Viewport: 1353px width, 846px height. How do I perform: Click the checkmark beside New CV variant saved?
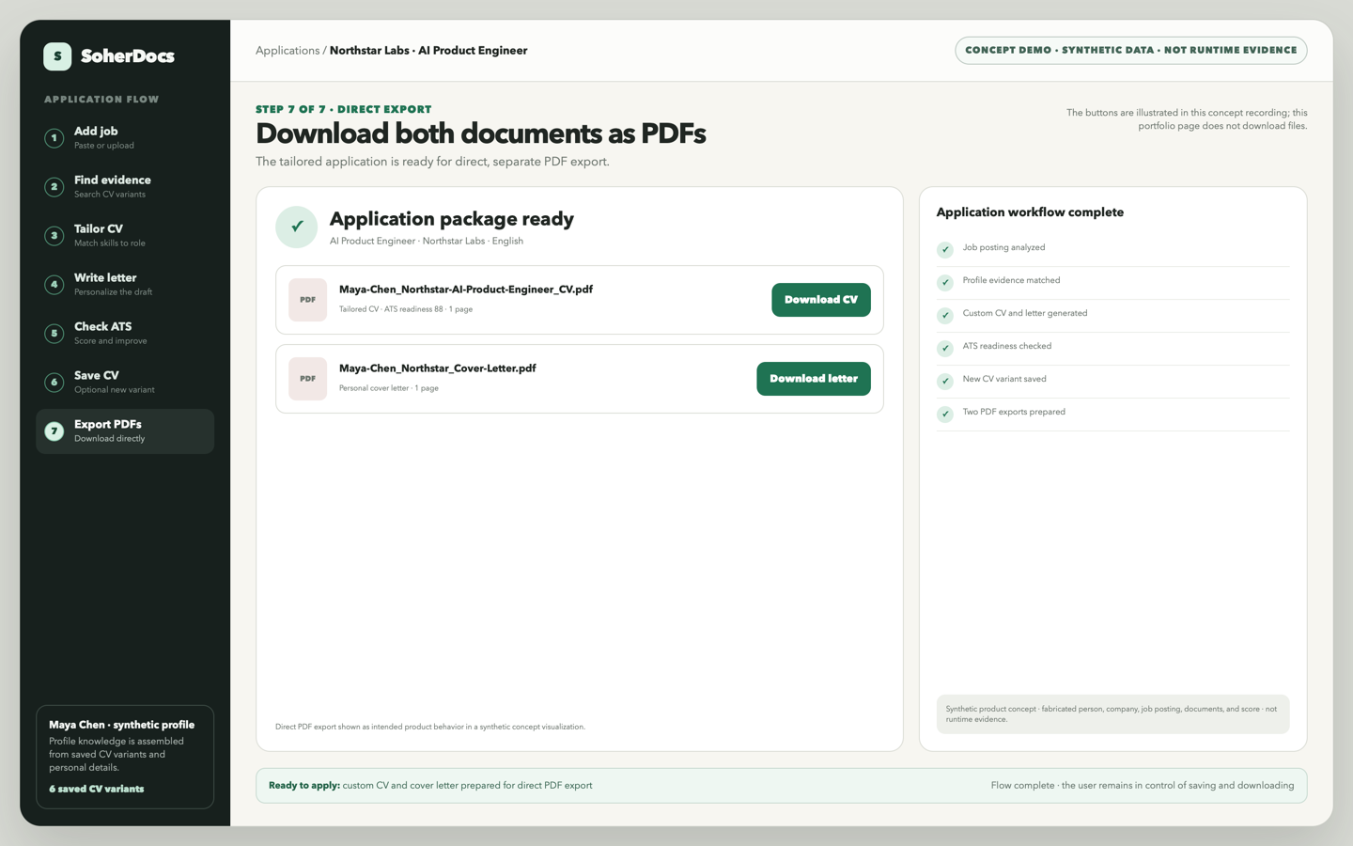pyautogui.click(x=945, y=381)
